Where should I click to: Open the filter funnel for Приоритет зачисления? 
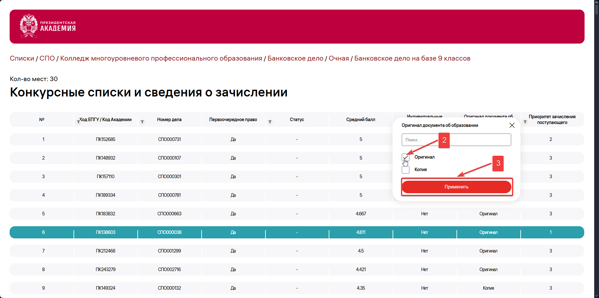pos(525,122)
